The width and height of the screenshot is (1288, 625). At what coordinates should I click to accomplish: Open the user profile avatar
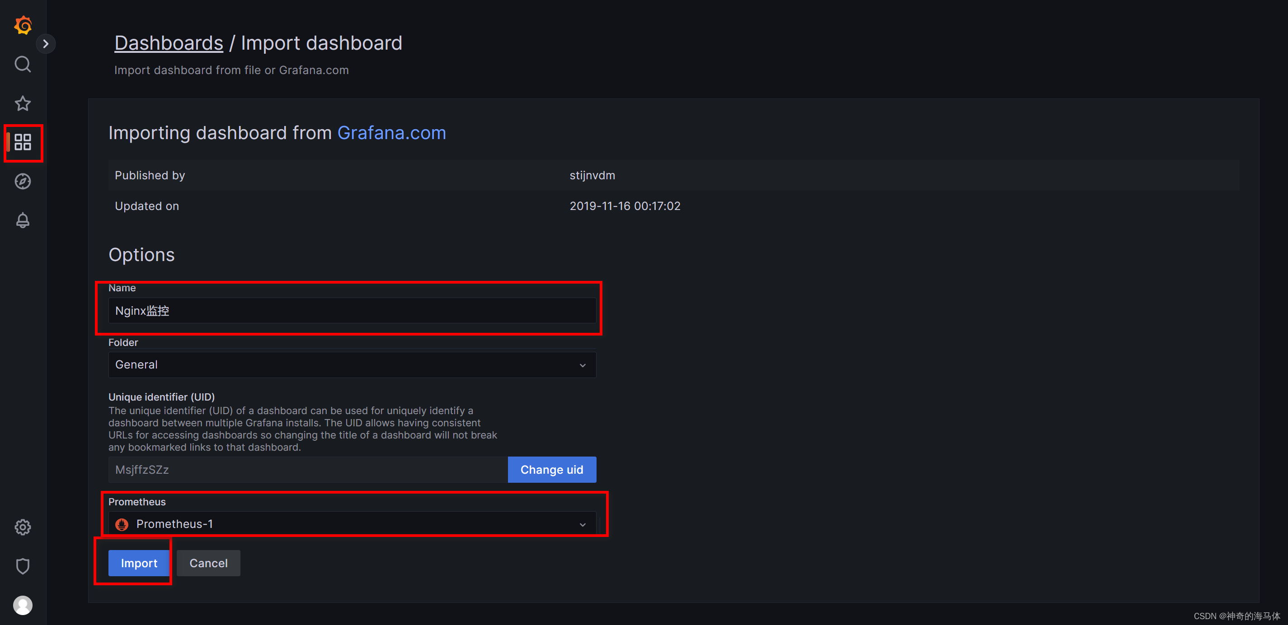click(x=23, y=605)
